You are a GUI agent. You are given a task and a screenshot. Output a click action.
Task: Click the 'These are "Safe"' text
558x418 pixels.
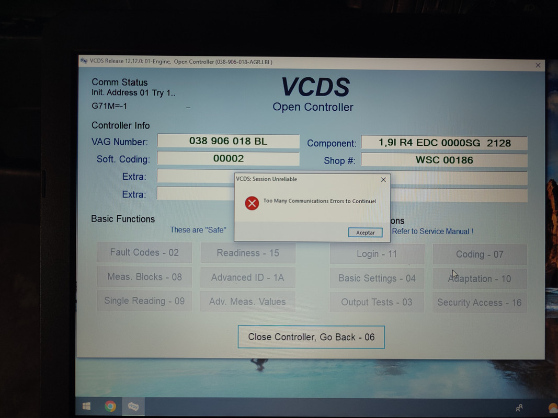[198, 230]
